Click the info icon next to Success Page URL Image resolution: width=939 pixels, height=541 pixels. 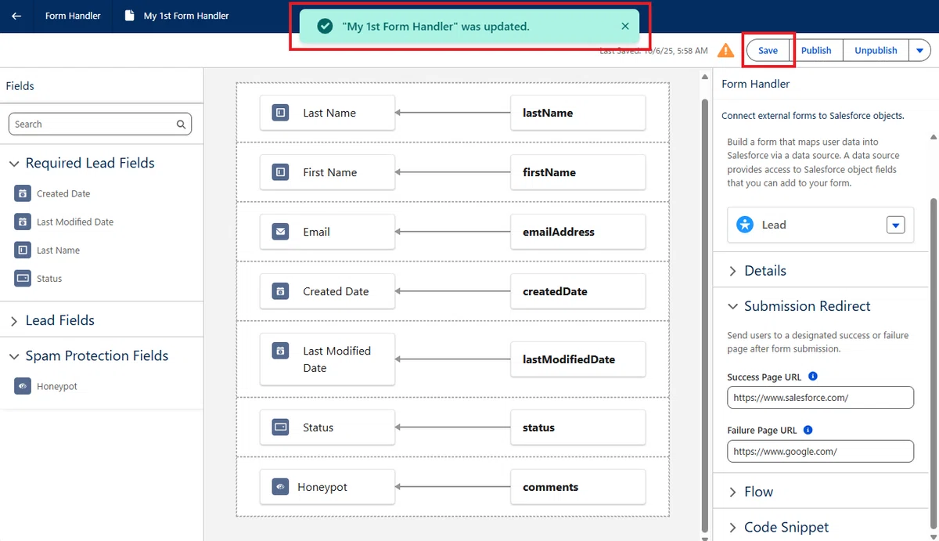[813, 377]
